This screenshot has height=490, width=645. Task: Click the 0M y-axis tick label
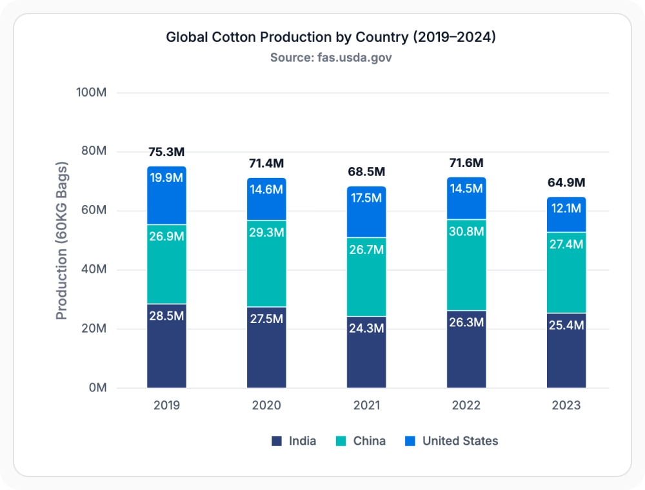pos(98,387)
